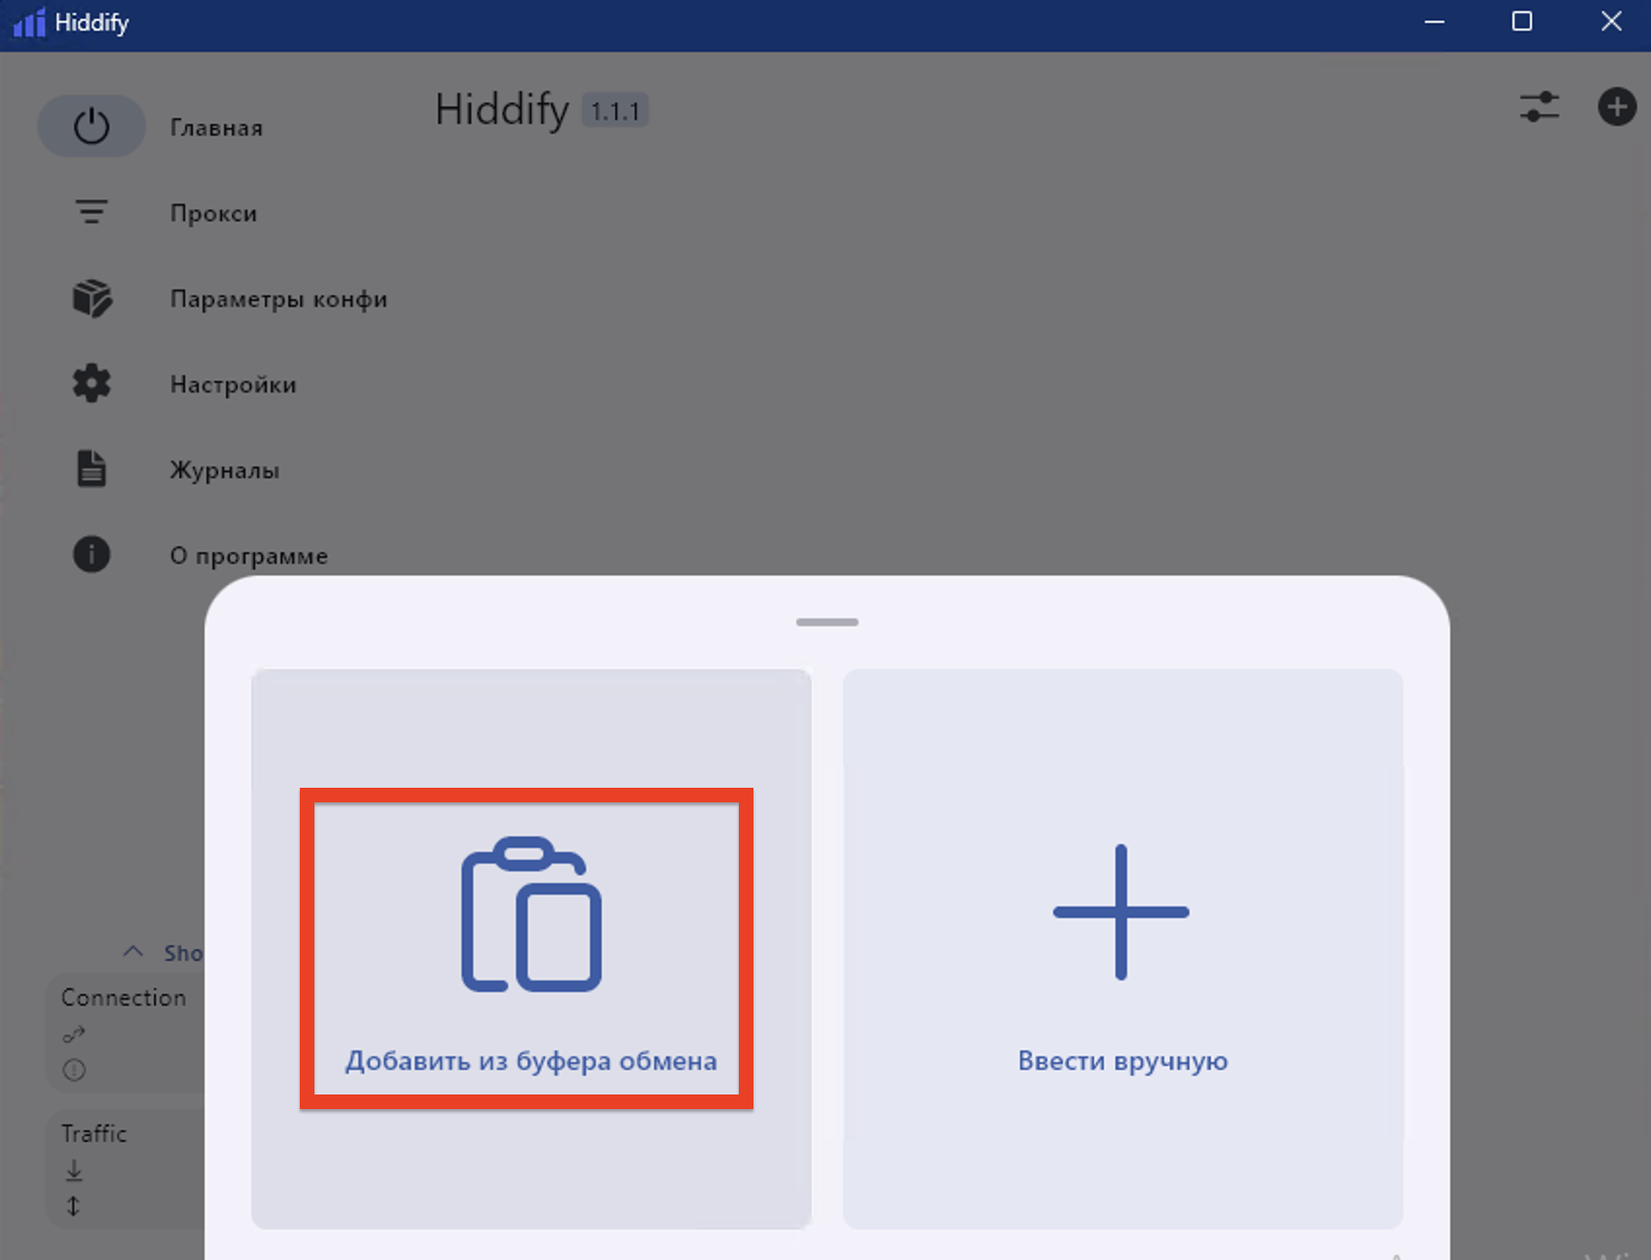Click the power icon for Главная

point(92,127)
